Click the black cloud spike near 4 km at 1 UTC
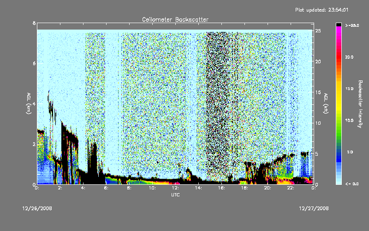This screenshot has width=369, height=231. (x=51, y=107)
